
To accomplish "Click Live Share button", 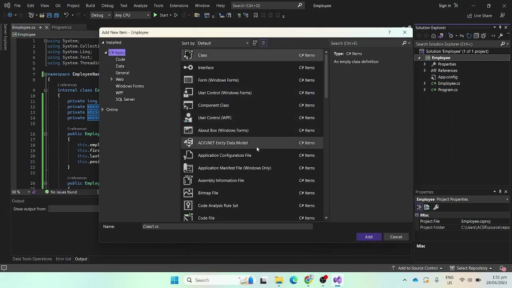I will pos(480,16).
